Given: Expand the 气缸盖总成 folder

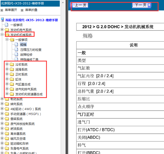Looking at the screenshot, I should pos(7,84).
